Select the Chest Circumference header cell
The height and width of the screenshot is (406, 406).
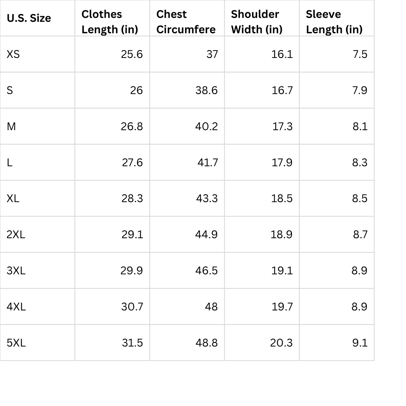coord(187,18)
